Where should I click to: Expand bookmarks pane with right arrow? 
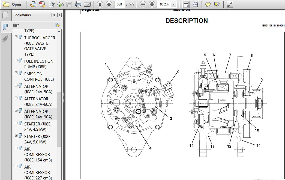[x=59, y=15]
